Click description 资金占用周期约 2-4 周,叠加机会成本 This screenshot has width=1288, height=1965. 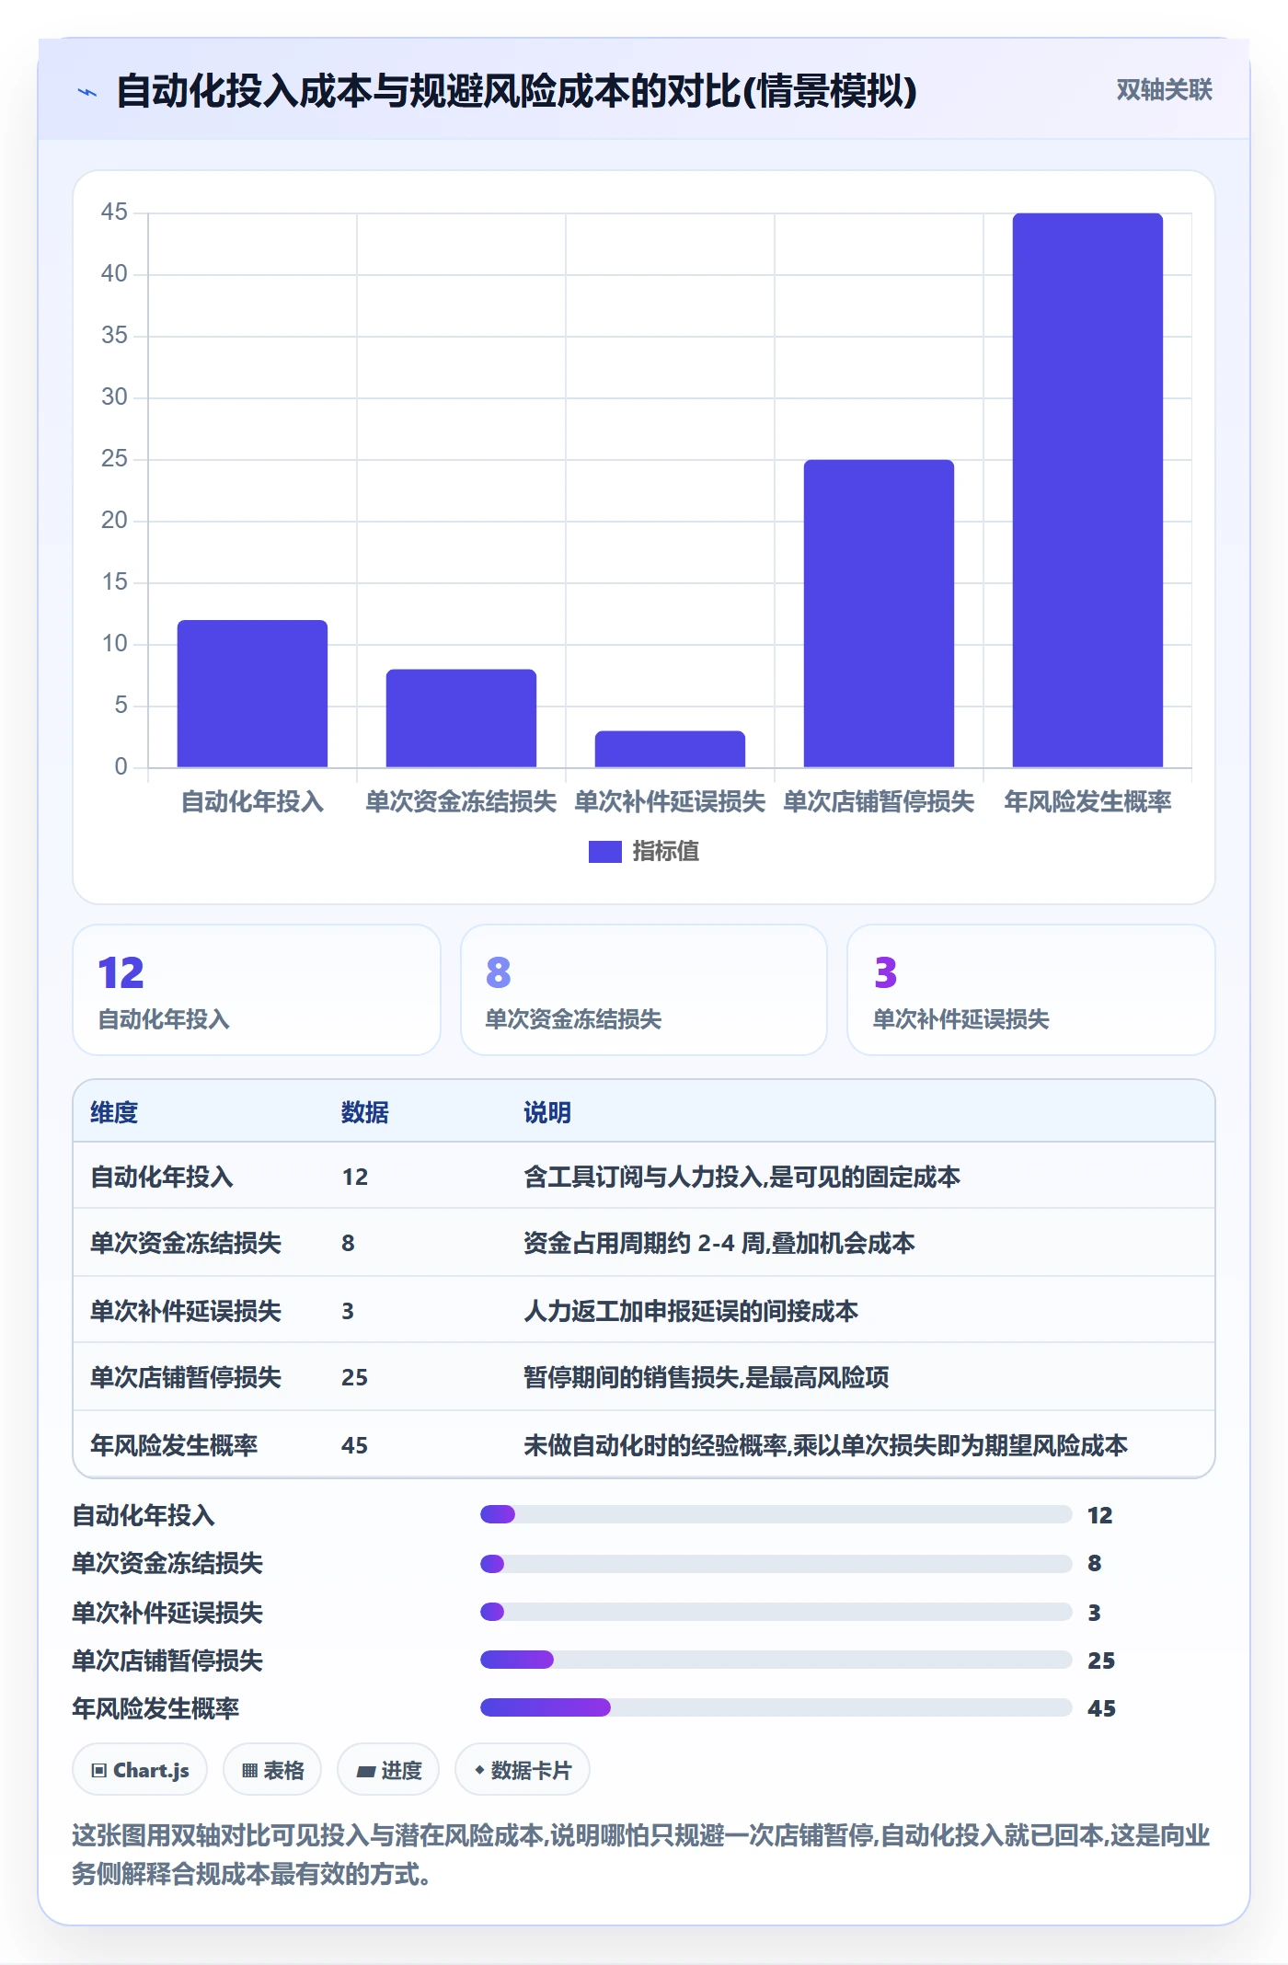click(719, 1244)
